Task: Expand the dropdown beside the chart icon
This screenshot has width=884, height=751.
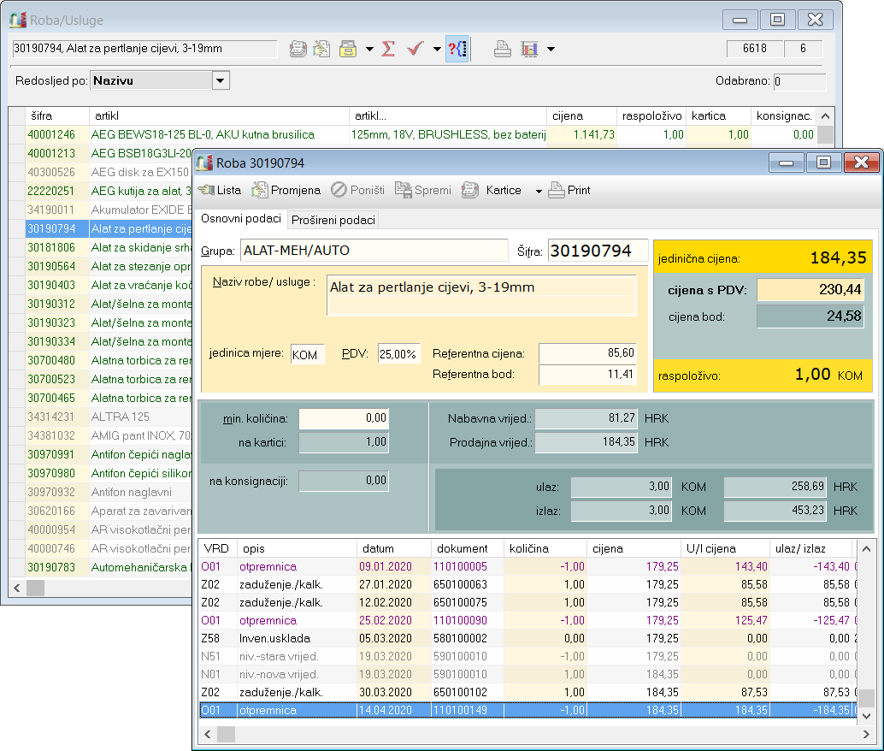Action: tap(551, 50)
